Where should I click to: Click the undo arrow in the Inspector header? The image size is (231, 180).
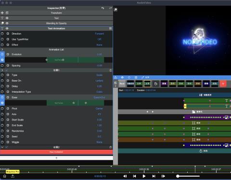click(x=103, y=8)
